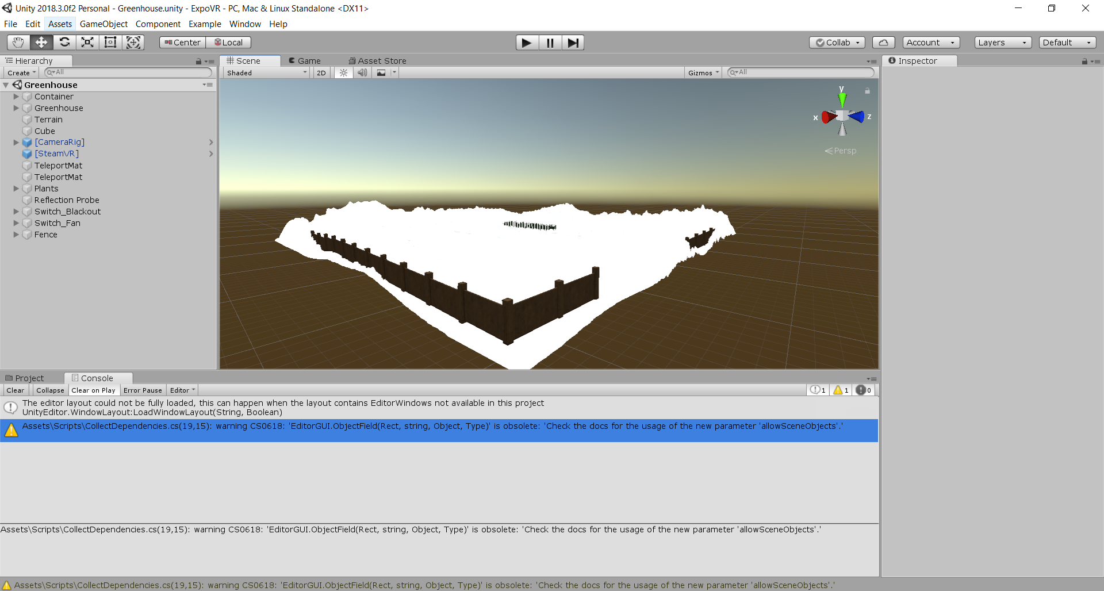Toggle 2D scene view mode

coord(320,72)
